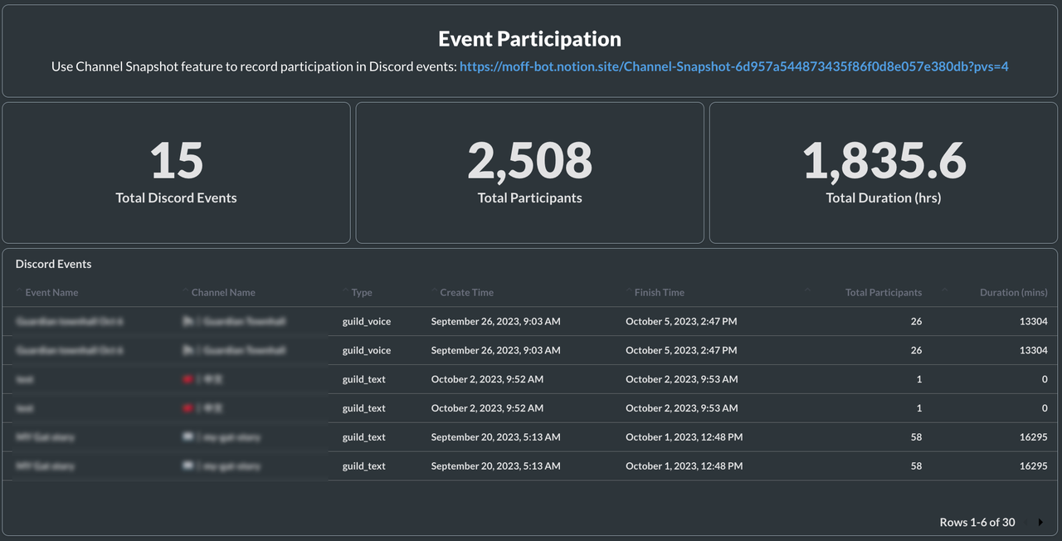
Task: Sort table by Finish Time column
Action: (x=659, y=292)
